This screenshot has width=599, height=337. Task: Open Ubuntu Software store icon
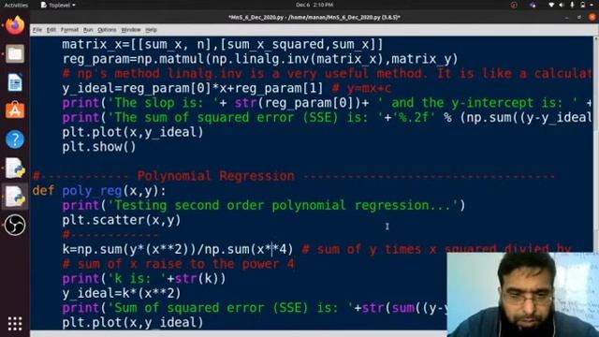tap(15, 110)
